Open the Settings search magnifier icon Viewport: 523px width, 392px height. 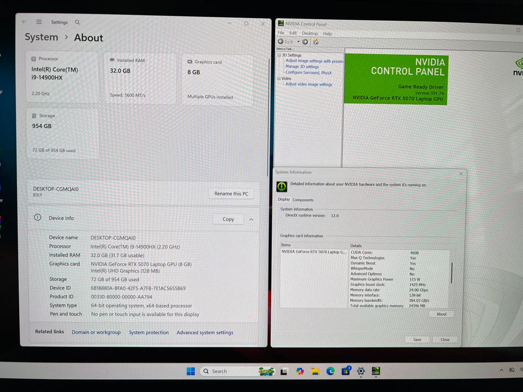point(77,22)
